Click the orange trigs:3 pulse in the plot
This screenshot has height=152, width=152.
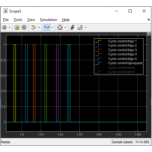pos(34,83)
